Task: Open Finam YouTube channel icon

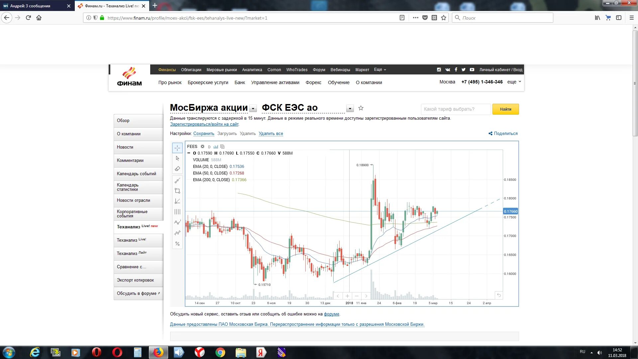Action: coord(472,70)
